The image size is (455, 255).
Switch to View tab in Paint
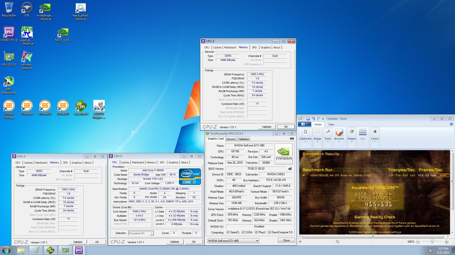point(331,124)
